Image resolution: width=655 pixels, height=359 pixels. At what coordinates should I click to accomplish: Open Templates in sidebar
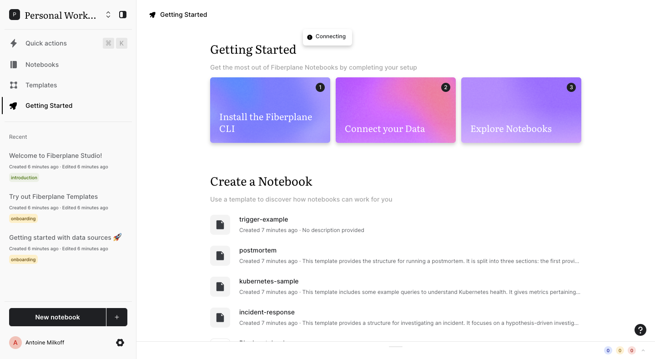(x=41, y=85)
